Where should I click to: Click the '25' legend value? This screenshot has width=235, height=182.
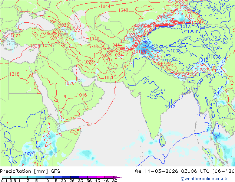(x=72, y=181)
